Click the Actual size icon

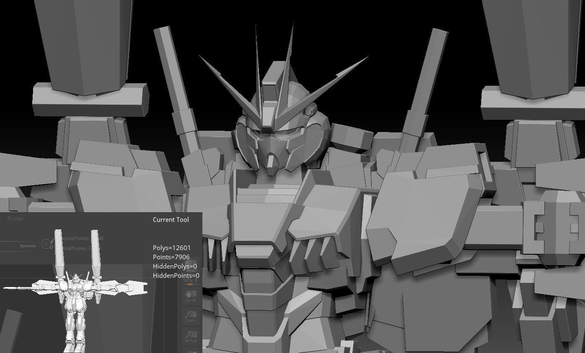[x=191, y=337]
